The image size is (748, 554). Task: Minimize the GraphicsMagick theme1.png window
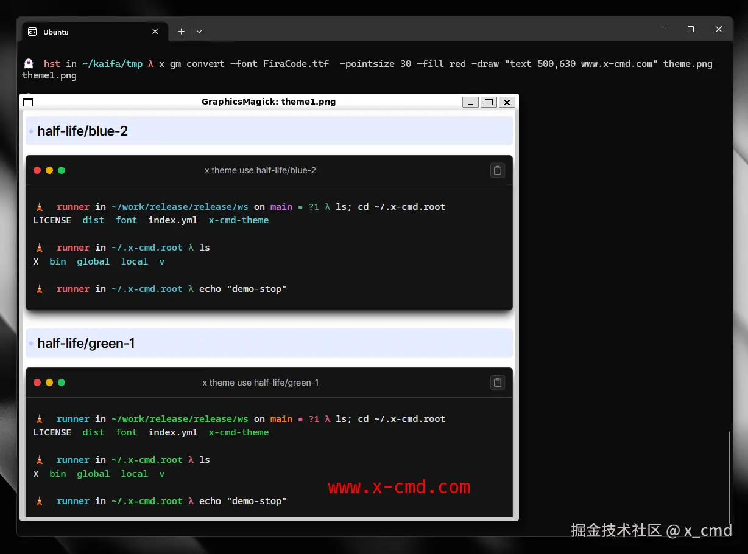[470, 102]
